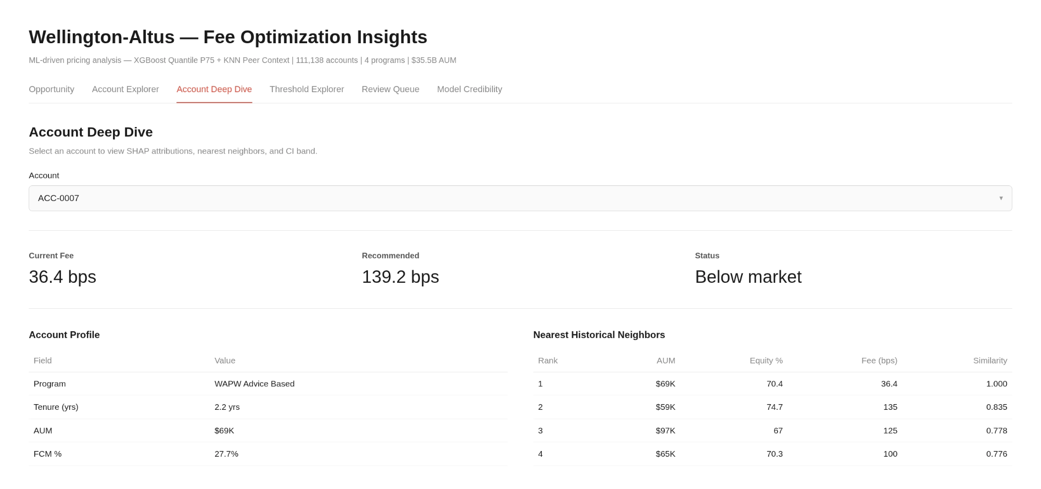Click the FCM % row label

[47, 454]
